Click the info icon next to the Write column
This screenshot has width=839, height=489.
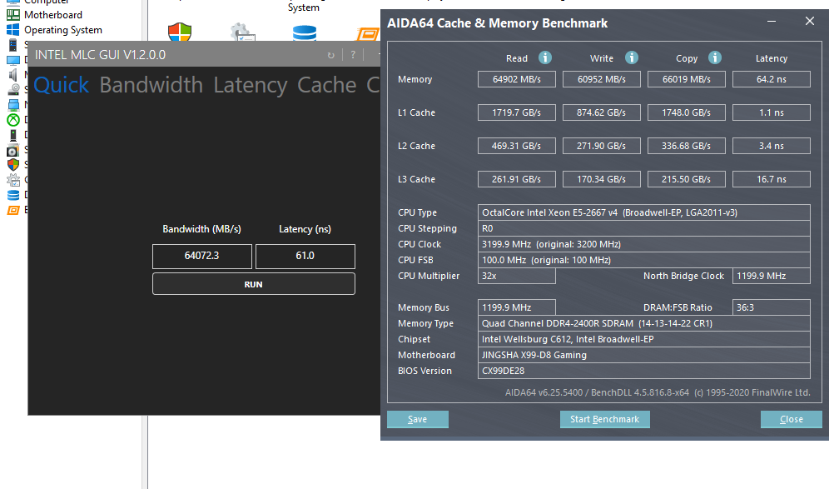pos(632,57)
